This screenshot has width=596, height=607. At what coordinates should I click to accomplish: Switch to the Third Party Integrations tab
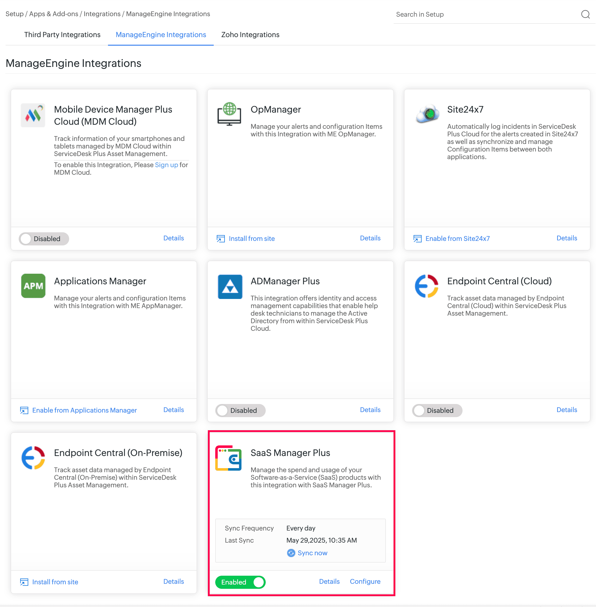[62, 35]
